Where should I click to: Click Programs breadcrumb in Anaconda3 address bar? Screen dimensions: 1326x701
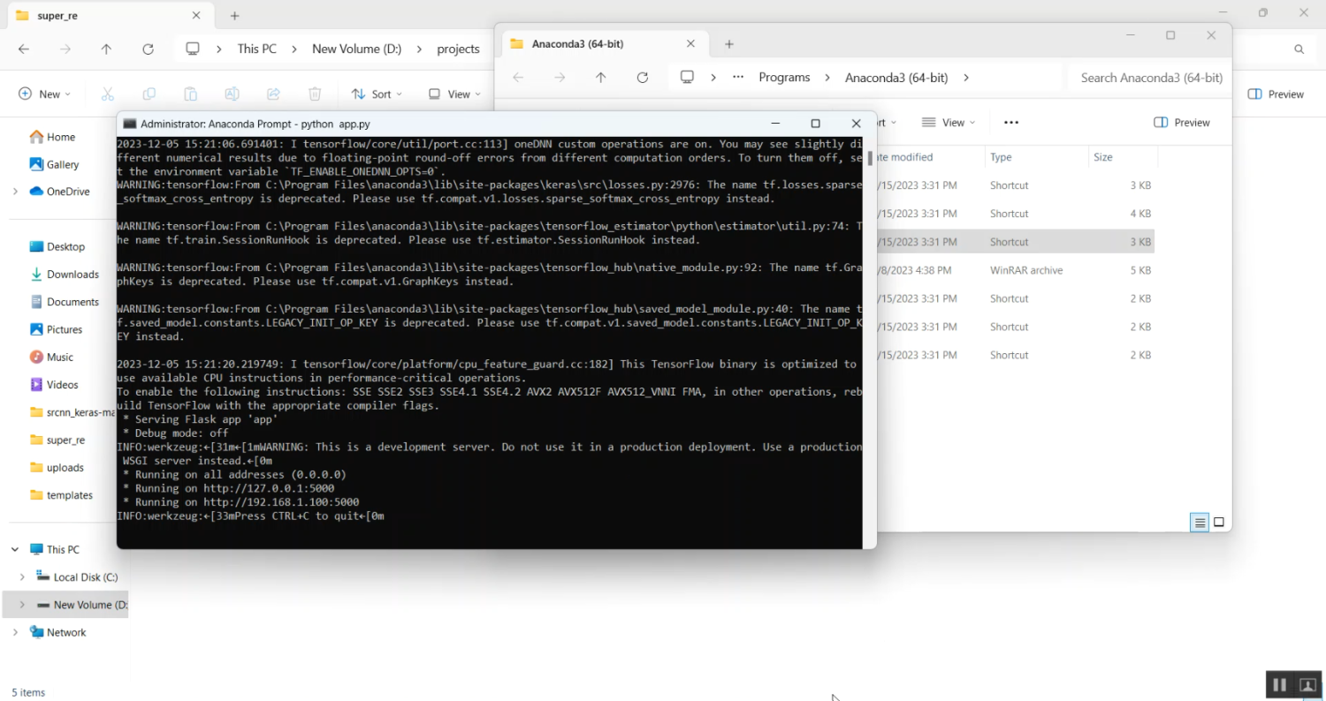[x=784, y=78]
